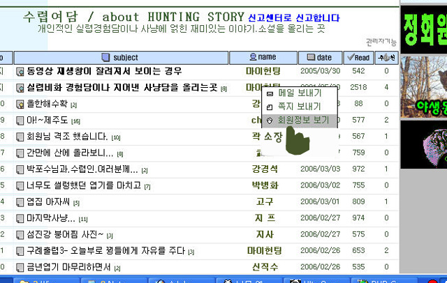Open post 동영상 재생창이 잘려져서 보이는 경우
The width and height of the screenshot is (447, 283).
[104, 71]
